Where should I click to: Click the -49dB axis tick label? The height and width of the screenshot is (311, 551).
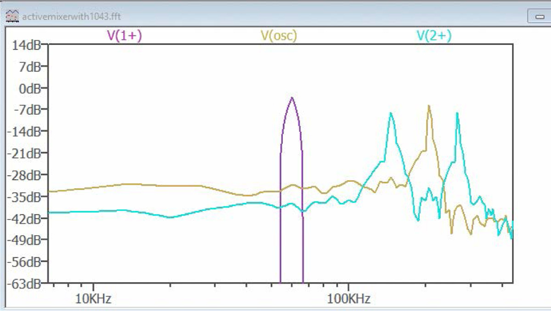(x=27, y=240)
